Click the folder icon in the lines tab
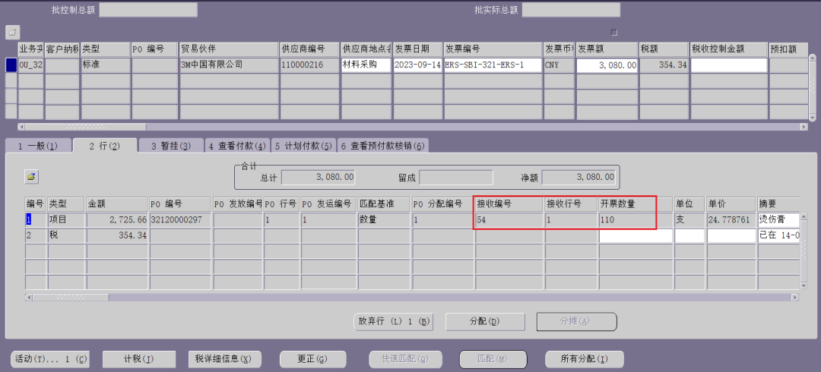Image resolution: width=821 pixels, height=372 pixels. pos(32,177)
